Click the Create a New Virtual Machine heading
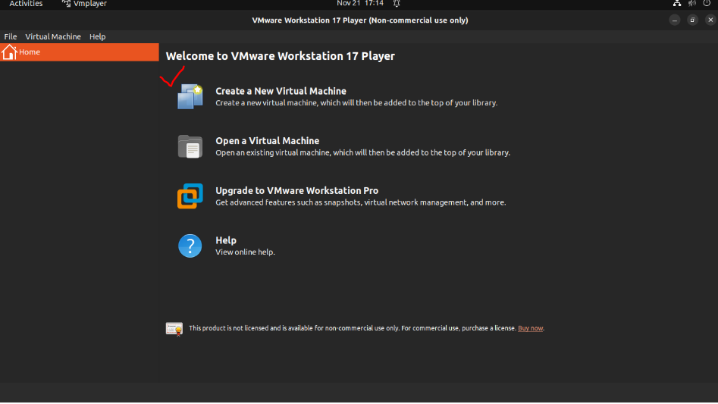Viewport: 718px width, 404px height. (x=281, y=91)
